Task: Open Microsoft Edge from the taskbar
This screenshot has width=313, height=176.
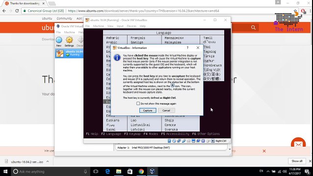Action: point(107,172)
